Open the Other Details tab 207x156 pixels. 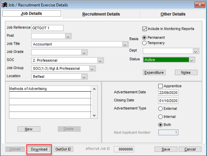point(173,14)
